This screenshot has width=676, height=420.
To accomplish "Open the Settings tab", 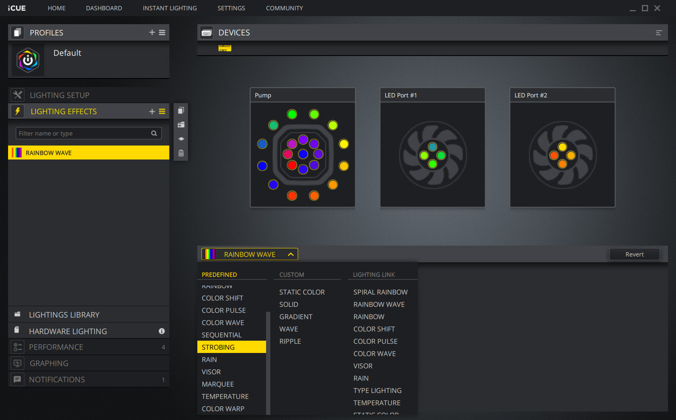I will [x=231, y=8].
